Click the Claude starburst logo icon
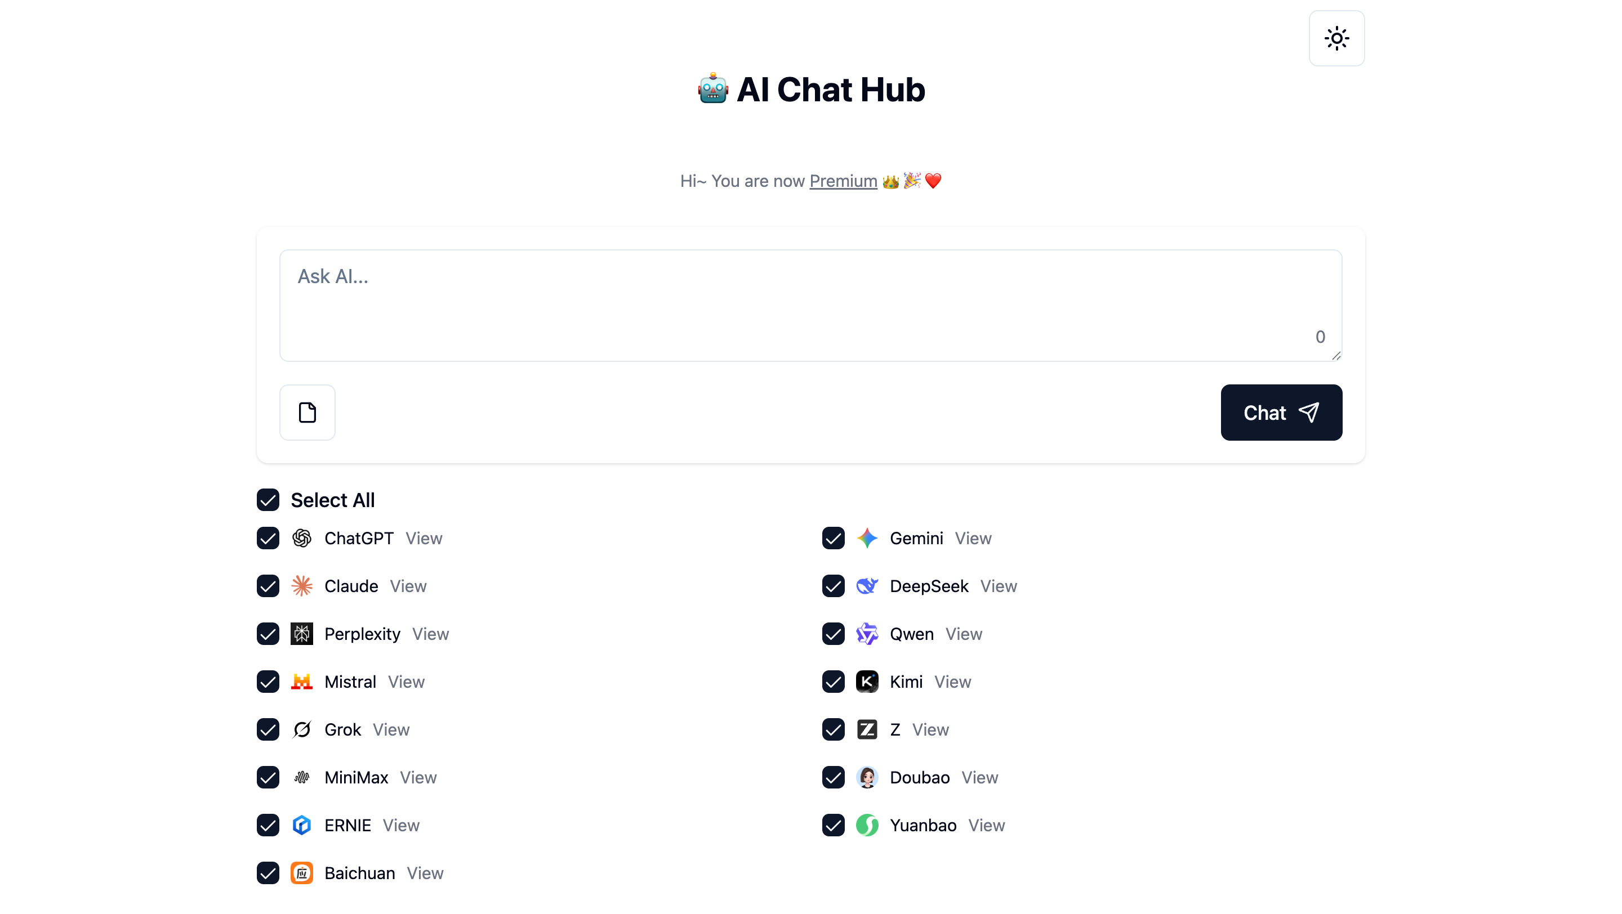The height and width of the screenshot is (914, 1622). (x=302, y=586)
